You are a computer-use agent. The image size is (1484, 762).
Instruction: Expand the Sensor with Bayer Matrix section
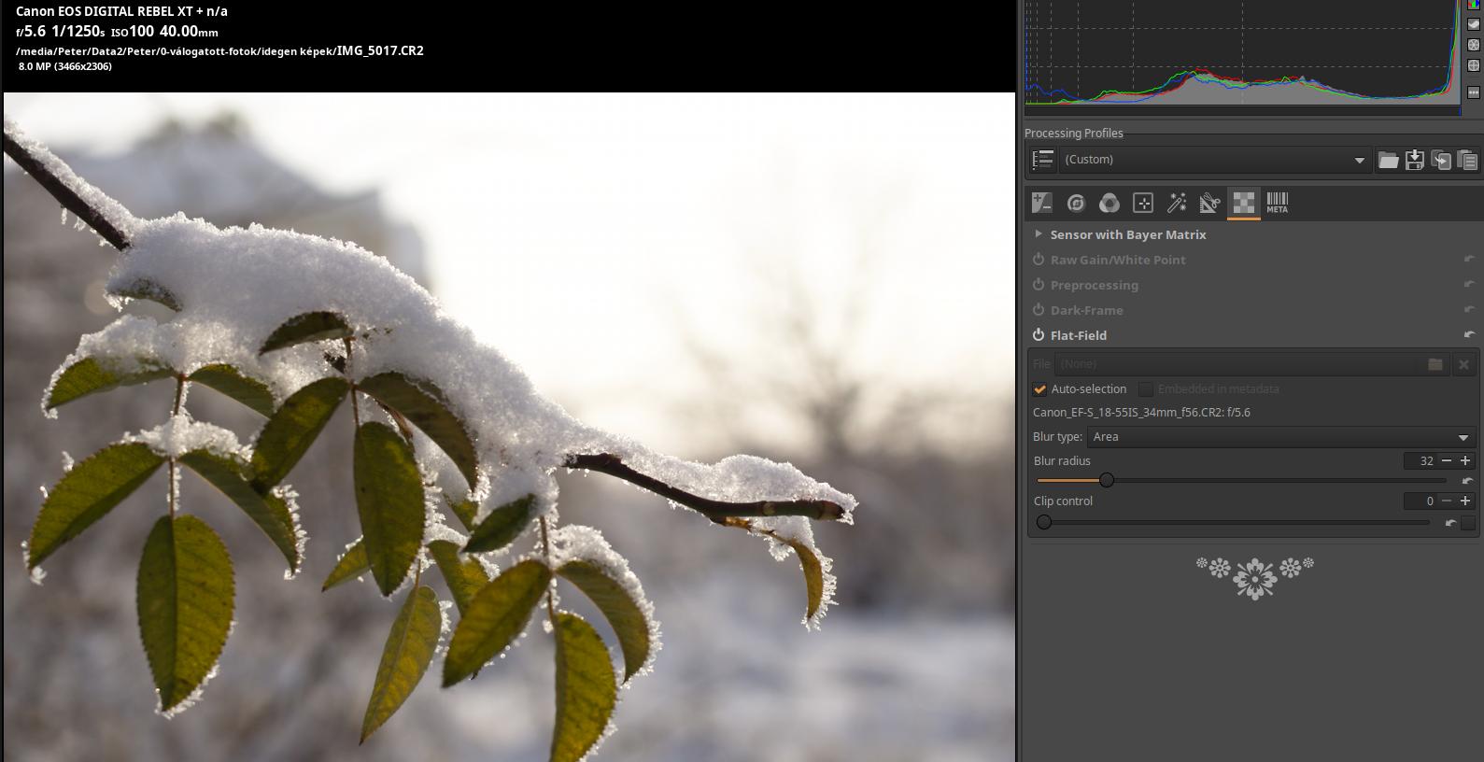(1039, 234)
